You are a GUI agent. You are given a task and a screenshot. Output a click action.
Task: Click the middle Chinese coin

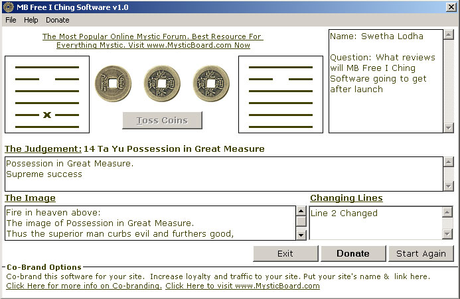tap(162, 84)
